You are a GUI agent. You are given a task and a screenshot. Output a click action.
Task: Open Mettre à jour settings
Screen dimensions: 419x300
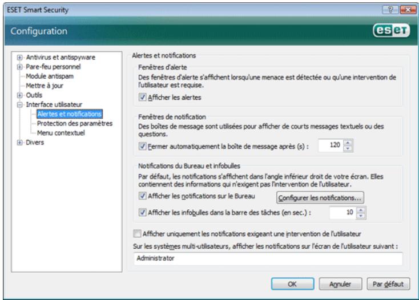click(x=45, y=86)
